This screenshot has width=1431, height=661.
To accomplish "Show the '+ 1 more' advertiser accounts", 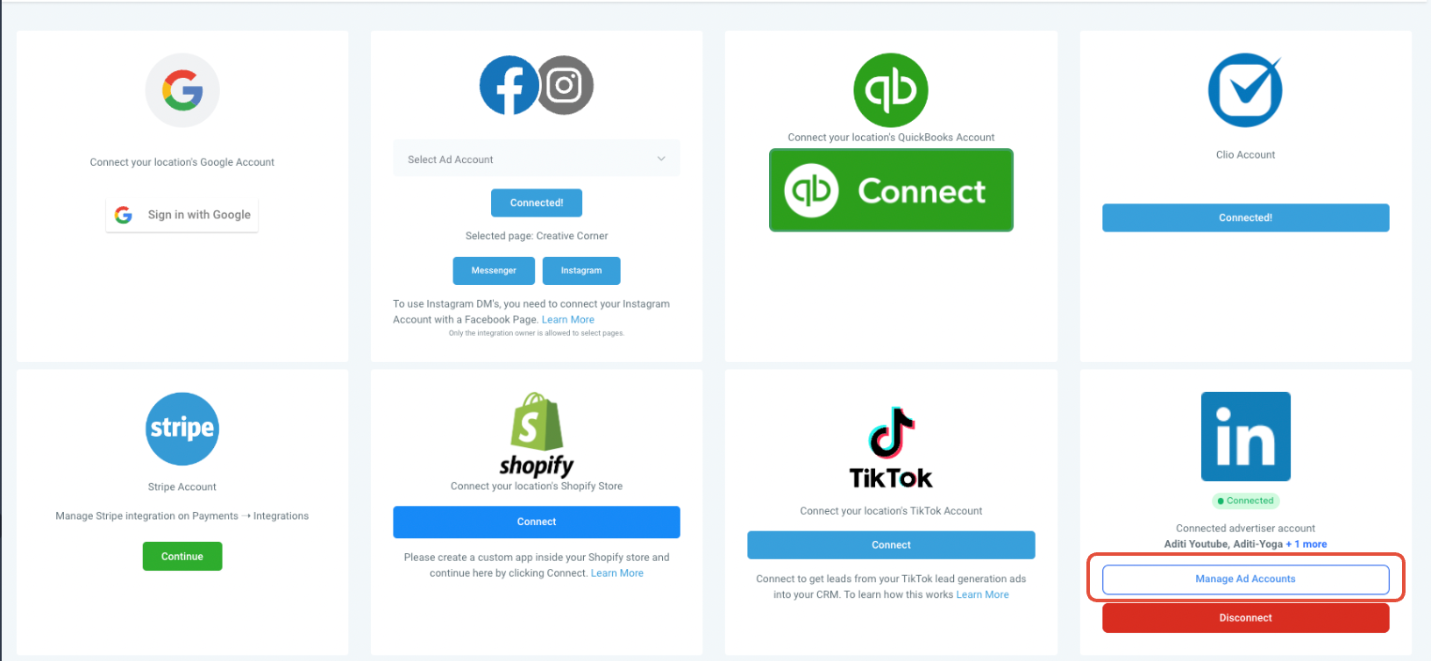I will point(1306,544).
